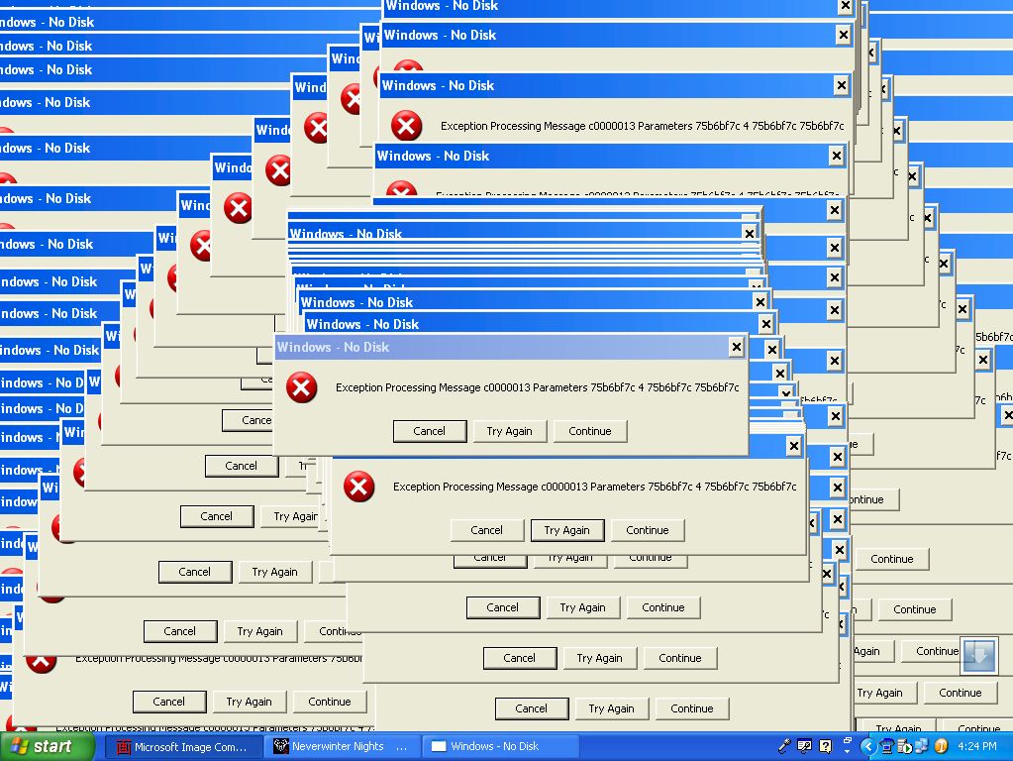1013x761 pixels.
Task: Click the focused Try Again button with dotted outline
Action: tap(567, 530)
